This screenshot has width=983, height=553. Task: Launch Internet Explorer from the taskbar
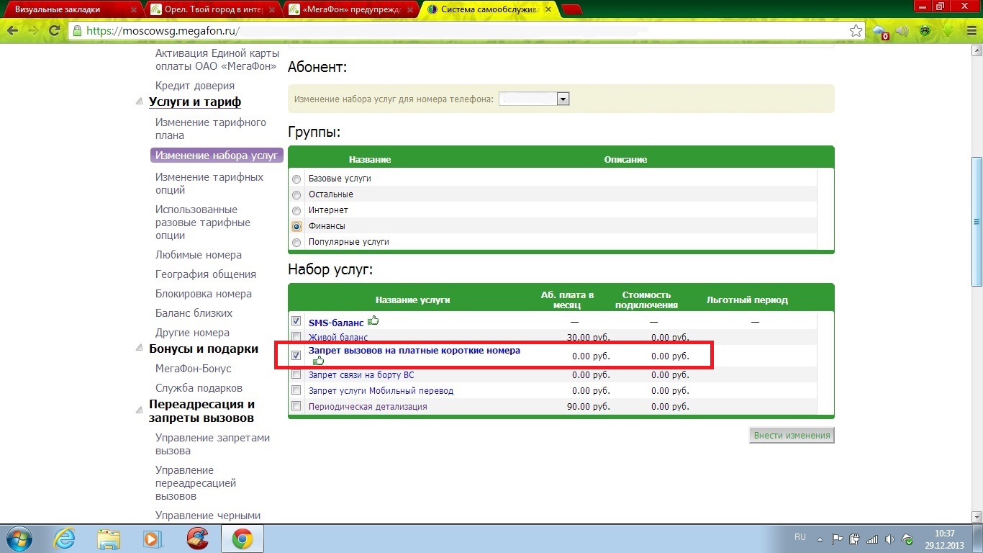pyautogui.click(x=65, y=539)
